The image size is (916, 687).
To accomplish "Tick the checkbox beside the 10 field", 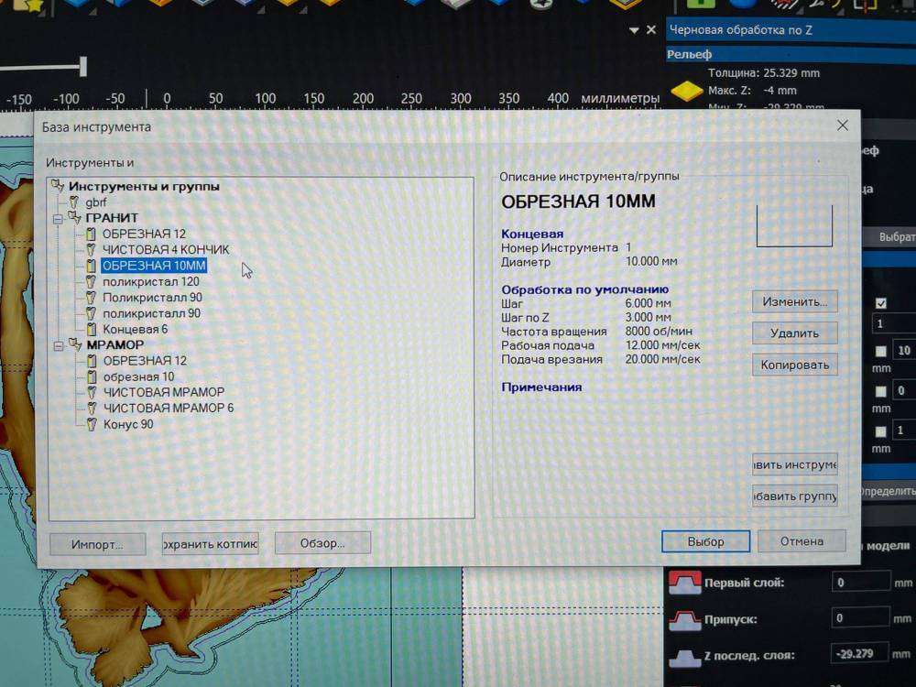I will click(x=881, y=351).
